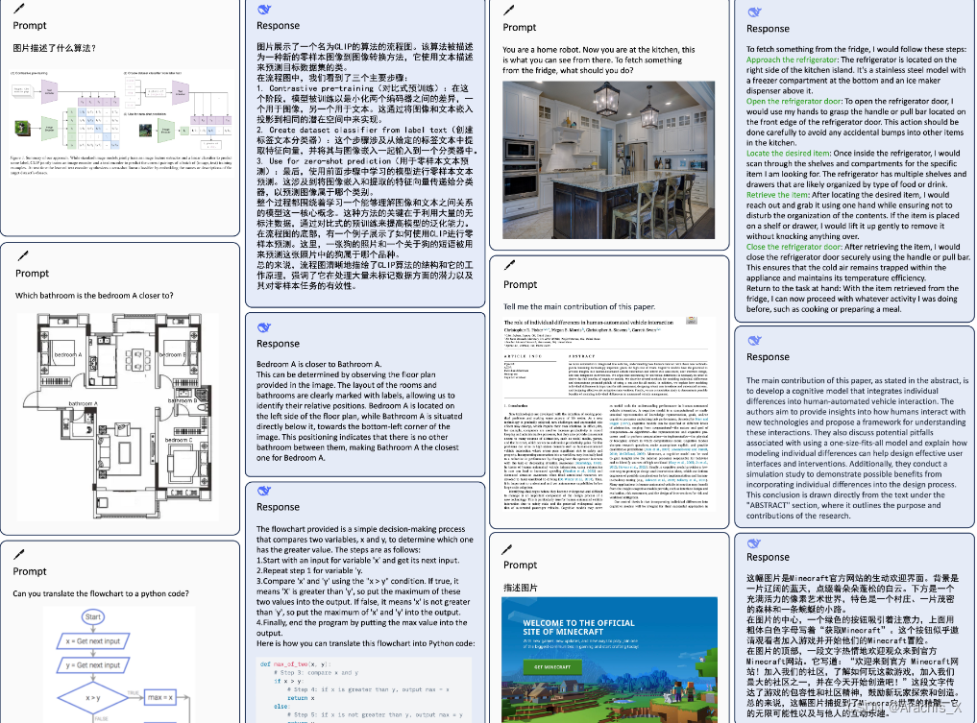Click 'Tell me the main contribution of this paper.'

click(x=579, y=306)
